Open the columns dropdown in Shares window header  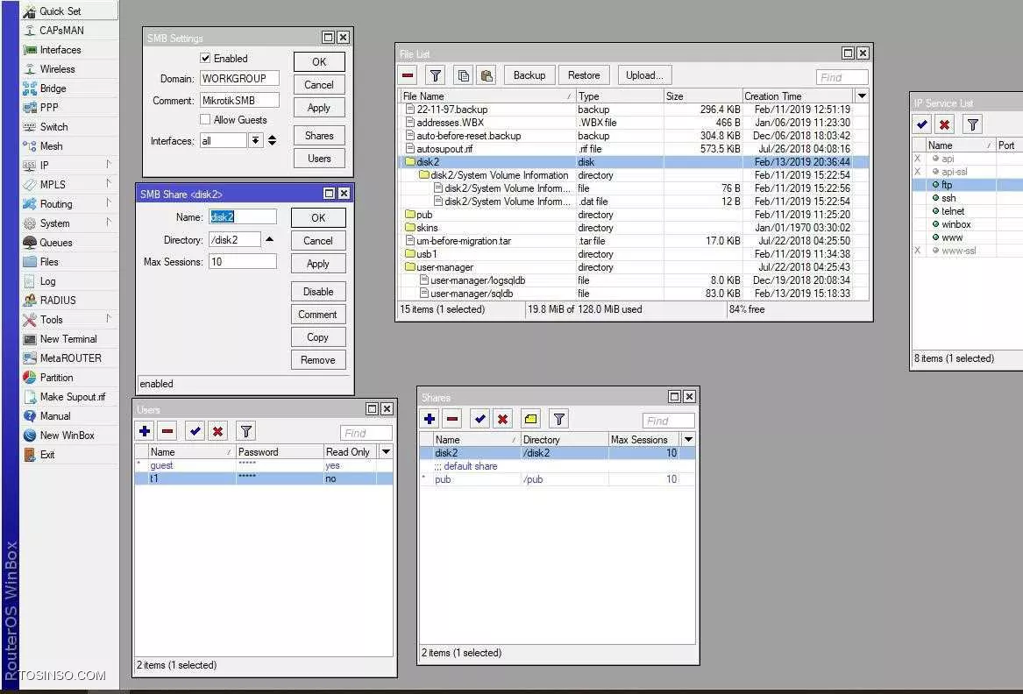pyautogui.click(x=688, y=440)
